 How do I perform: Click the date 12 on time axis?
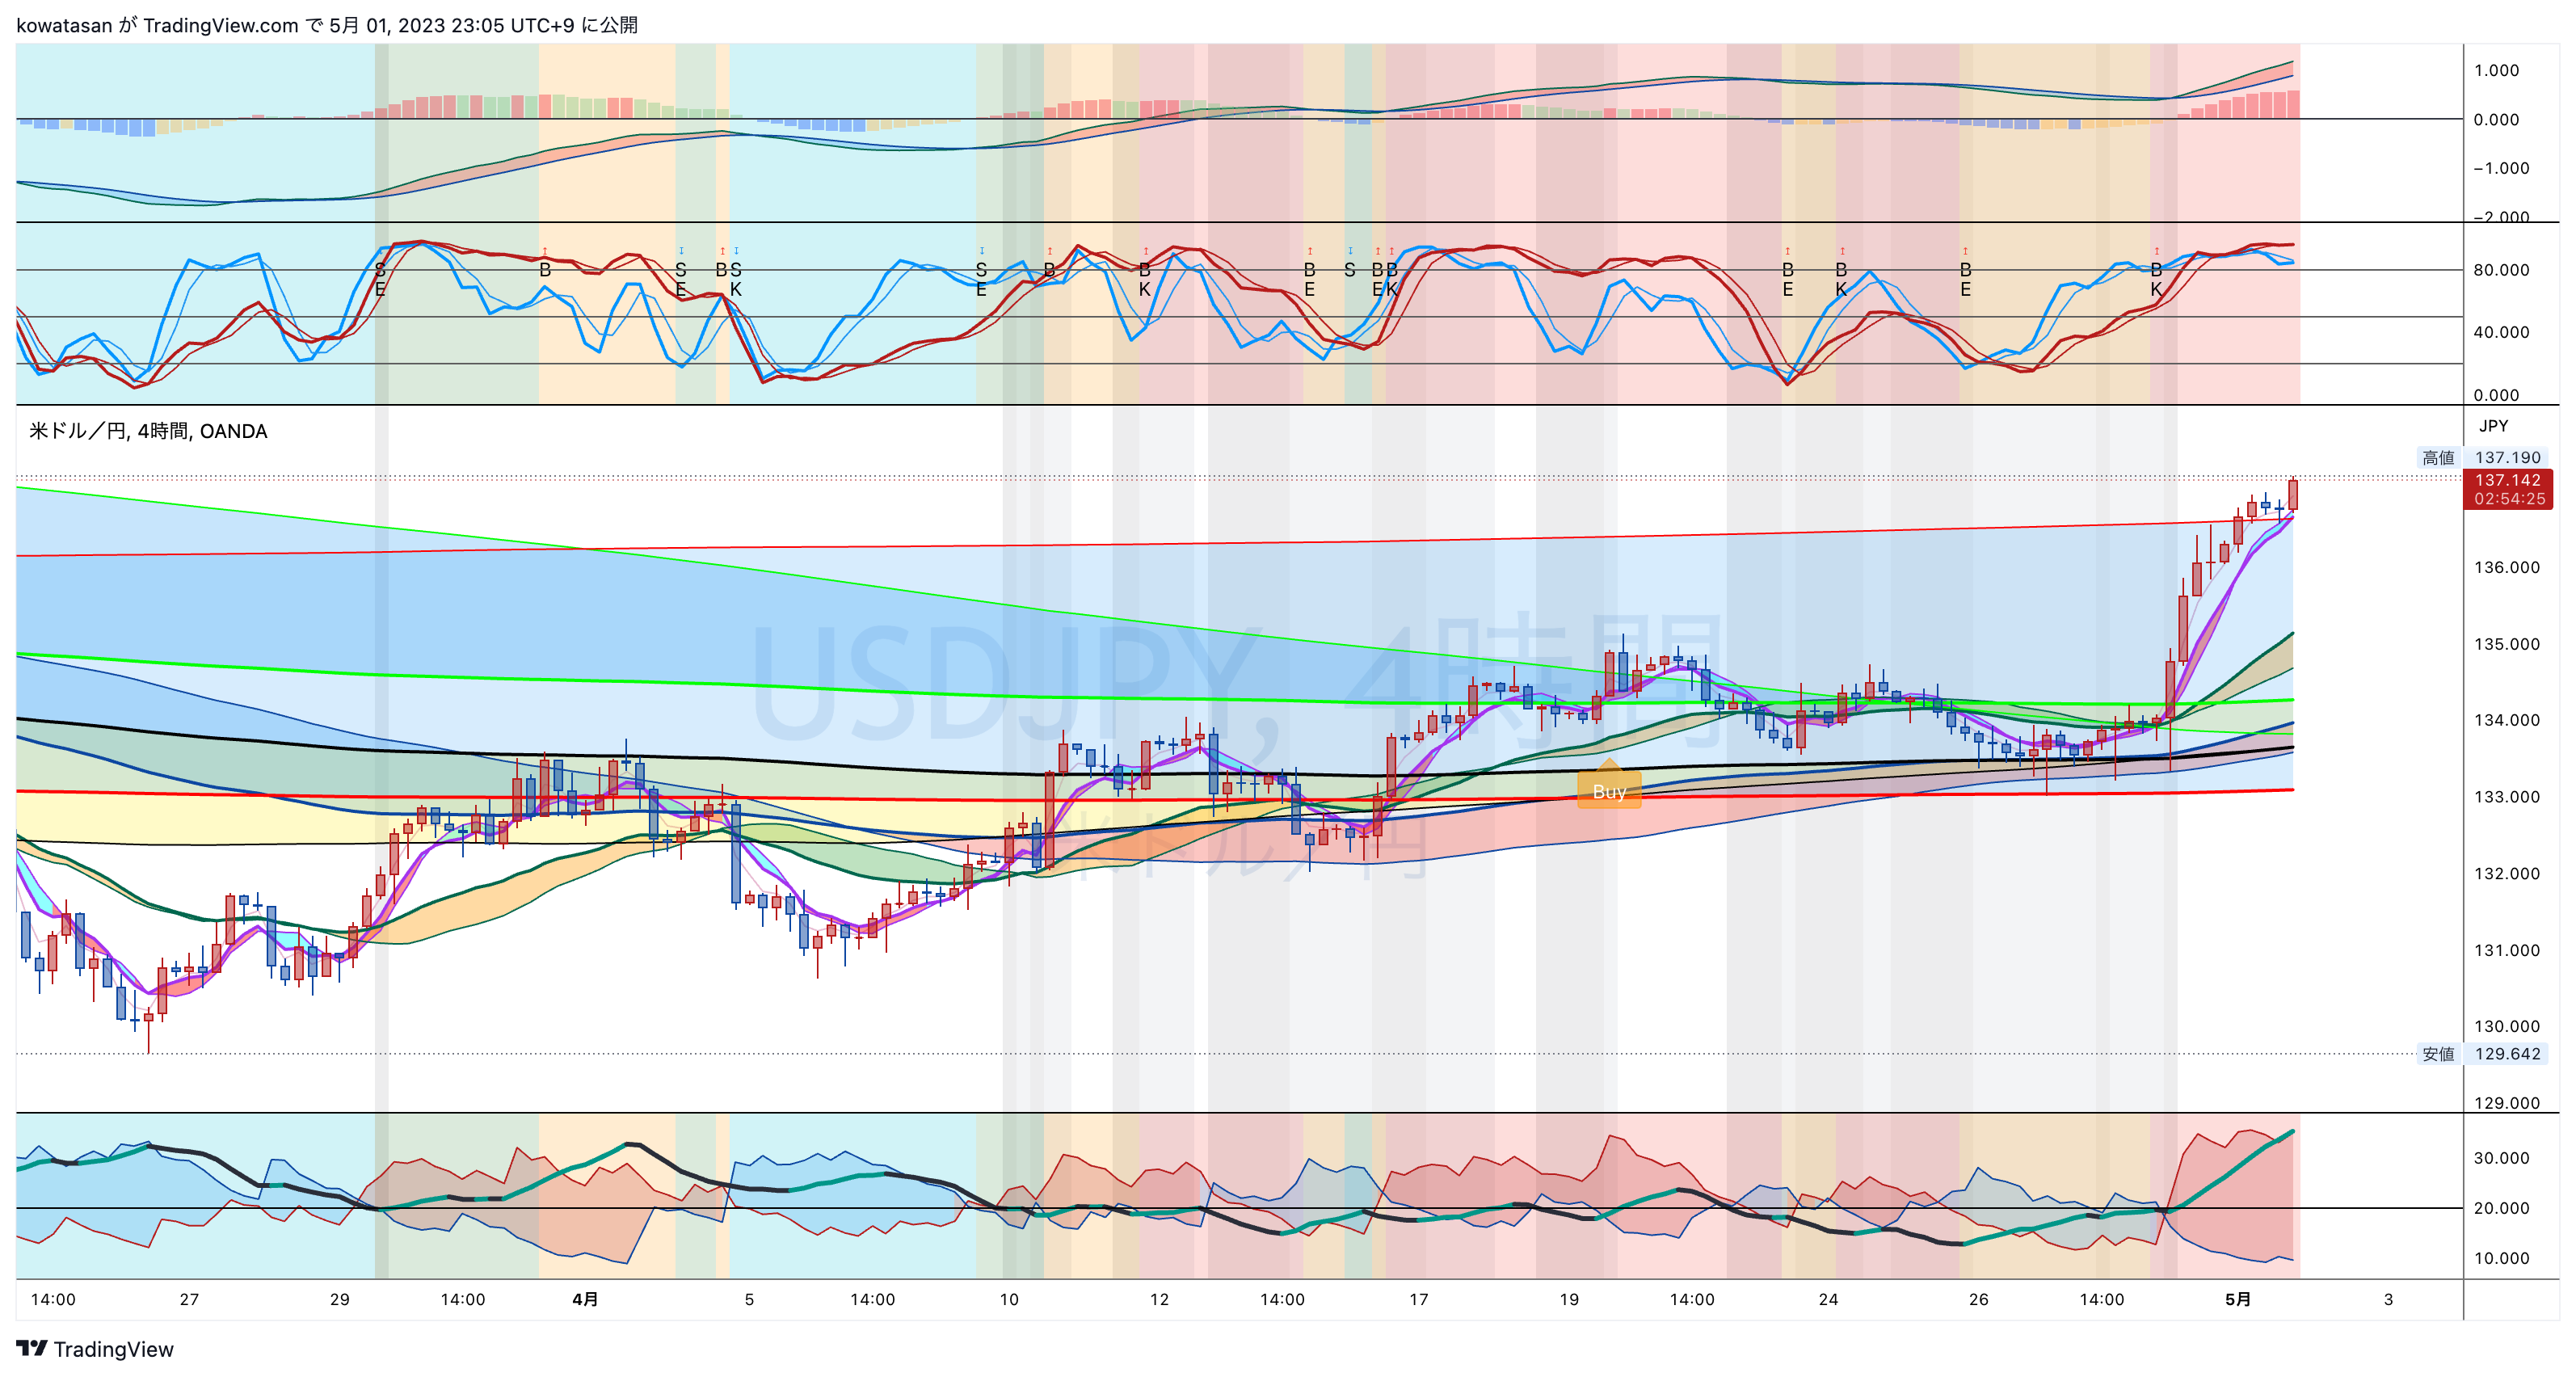[1159, 1299]
